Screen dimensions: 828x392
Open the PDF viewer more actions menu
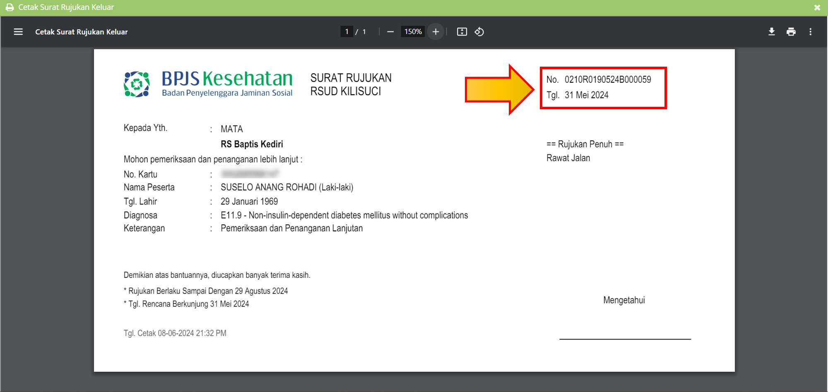click(x=811, y=32)
